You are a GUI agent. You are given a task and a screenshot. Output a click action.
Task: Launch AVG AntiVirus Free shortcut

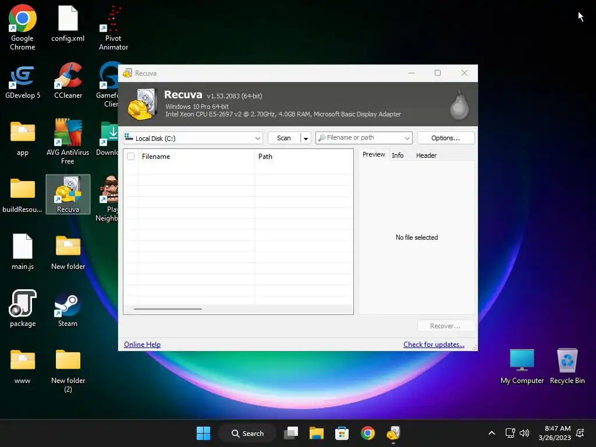68,141
